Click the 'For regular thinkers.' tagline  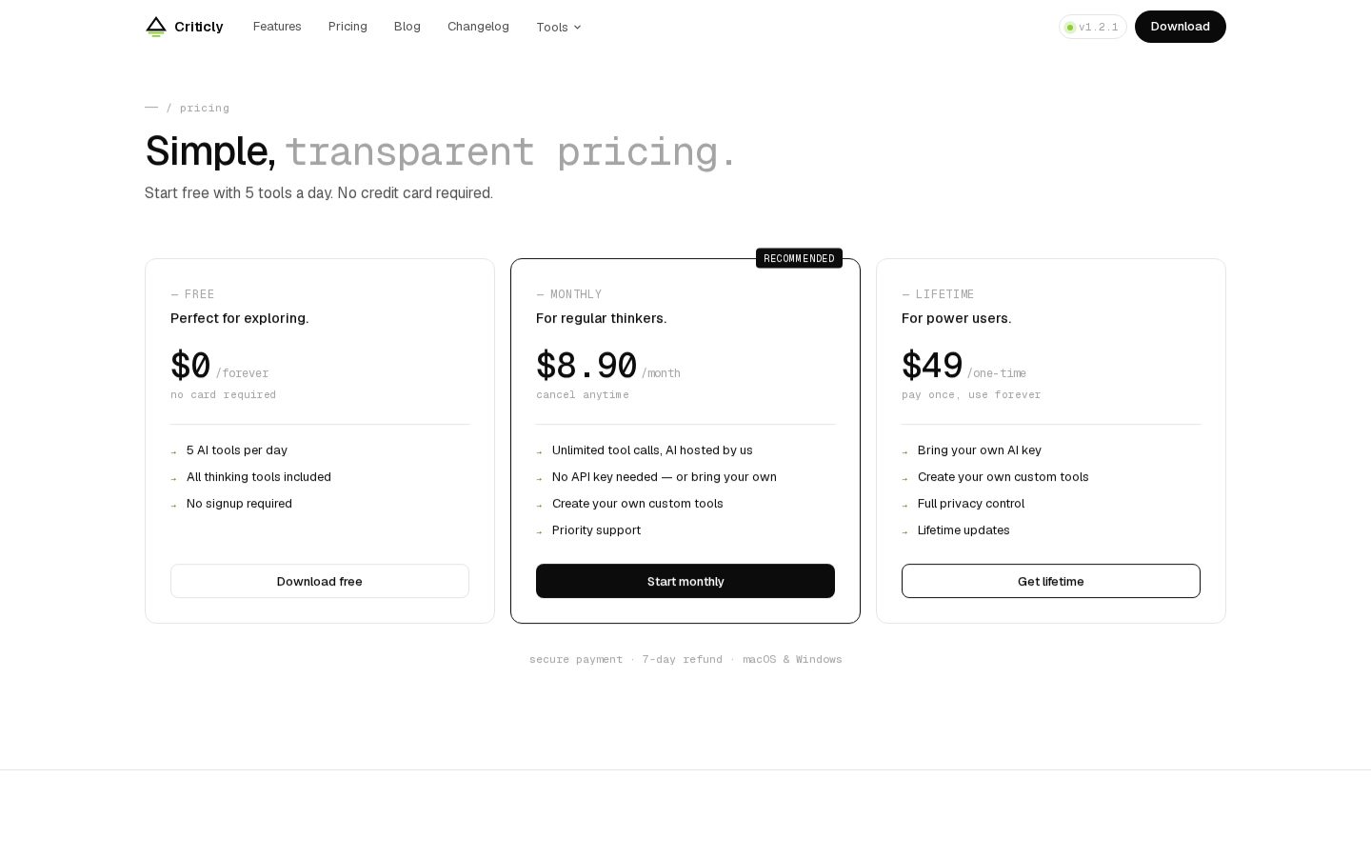point(602,318)
